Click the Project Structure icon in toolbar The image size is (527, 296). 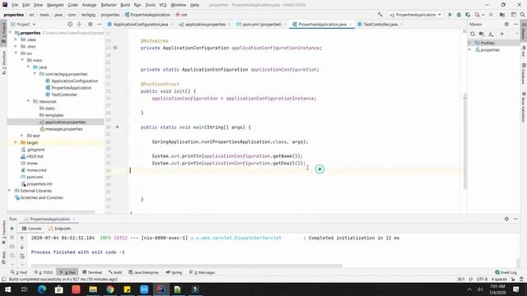[502, 15]
